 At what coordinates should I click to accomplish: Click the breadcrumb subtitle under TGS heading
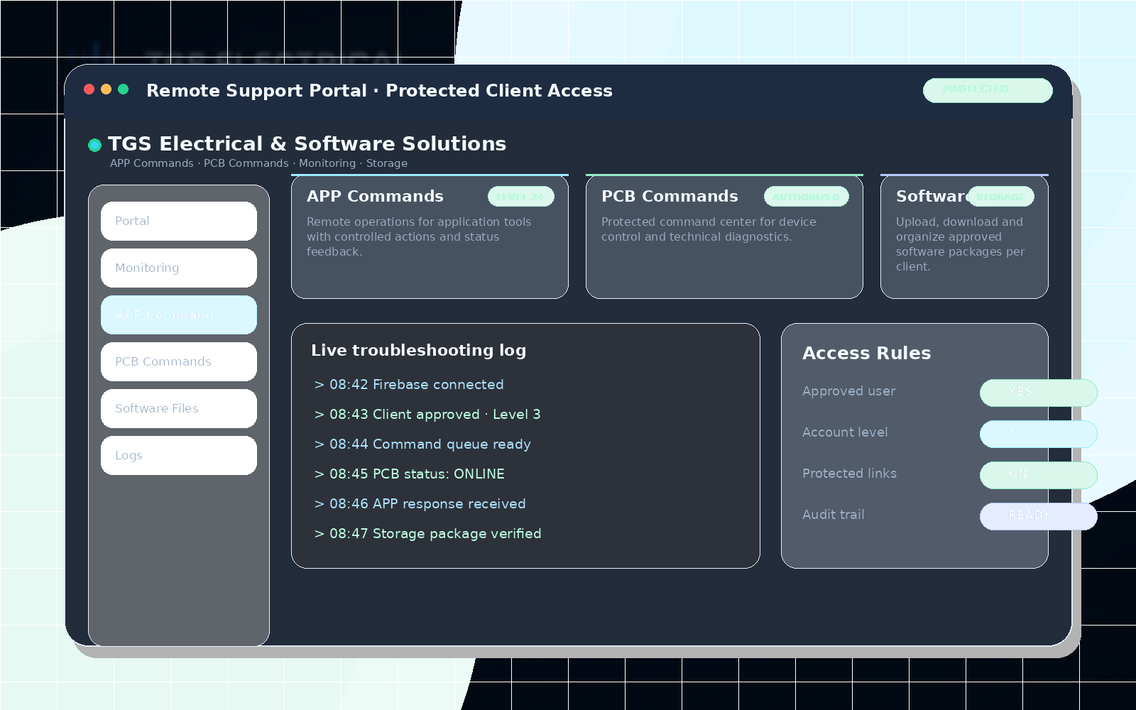click(258, 163)
